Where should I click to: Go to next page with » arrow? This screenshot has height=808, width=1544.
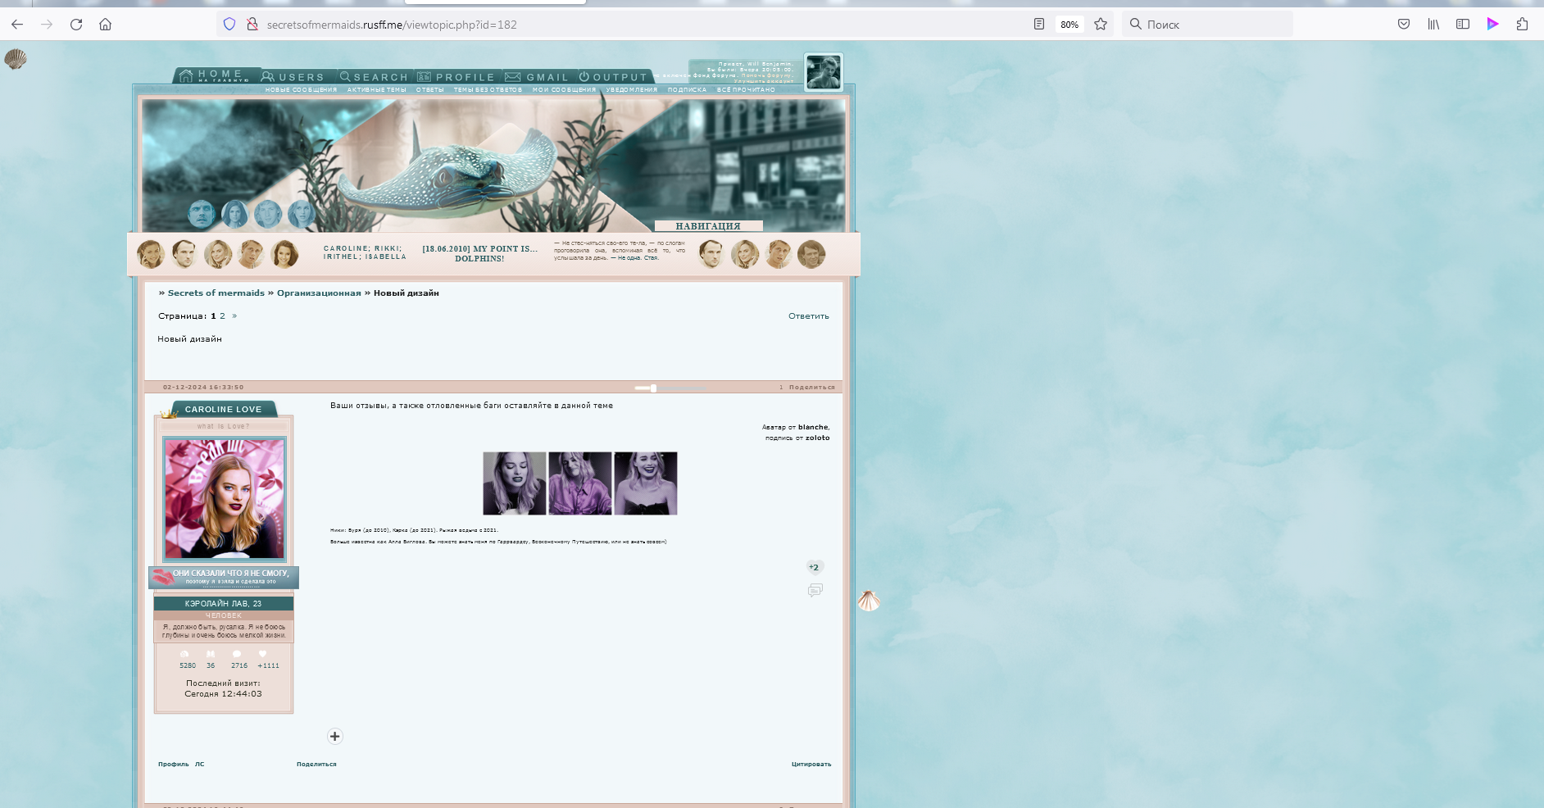234,316
